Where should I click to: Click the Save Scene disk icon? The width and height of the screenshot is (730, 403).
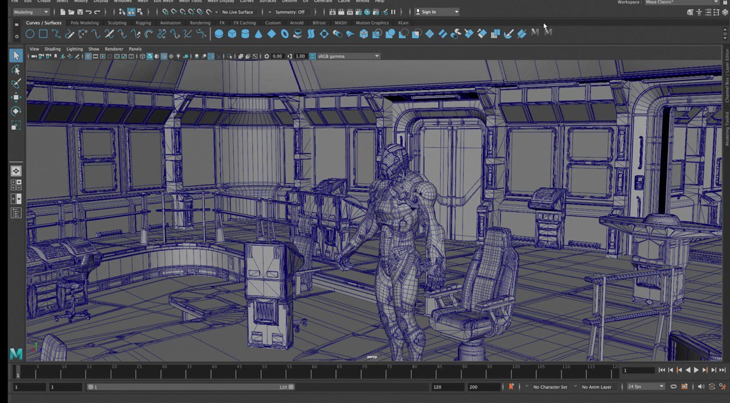(x=79, y=12)
